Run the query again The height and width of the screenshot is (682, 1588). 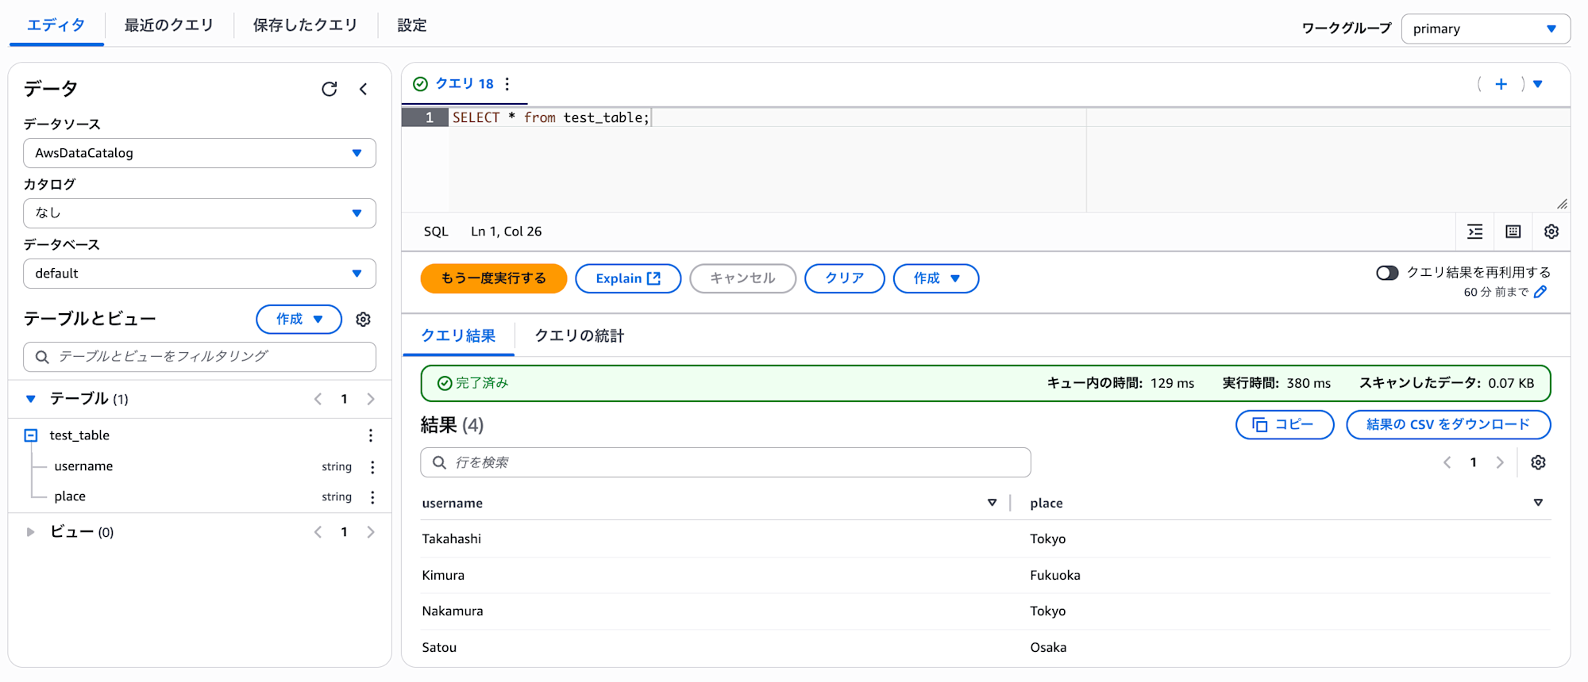(x=493, y=278)
